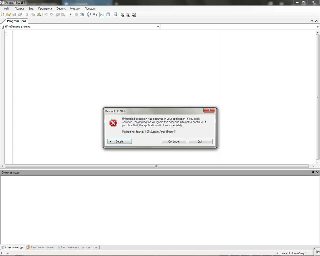Viewport: 320px width, 256px height.
Task: Open file using folder toolbar icon
Action: point(8,14)
